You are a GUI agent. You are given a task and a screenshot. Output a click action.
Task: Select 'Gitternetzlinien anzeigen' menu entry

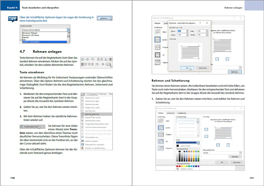tap(96, 144)
